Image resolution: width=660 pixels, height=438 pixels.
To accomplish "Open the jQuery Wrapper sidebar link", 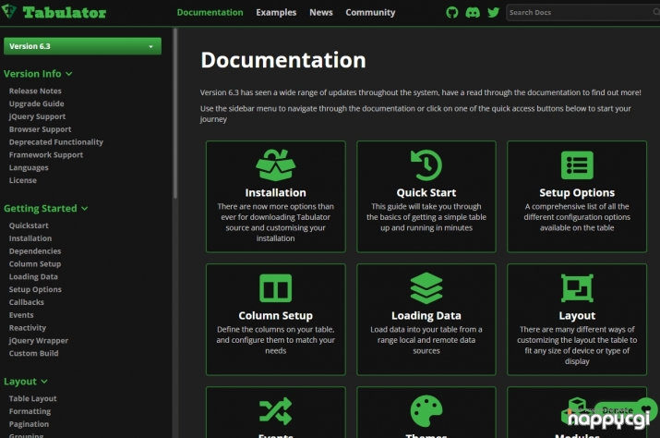I will click(38, 341).
